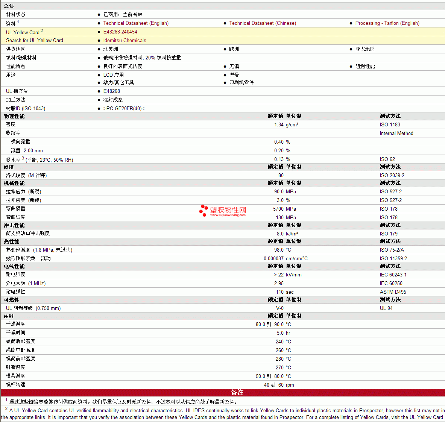445x422 pixels.
Task: Click the density value 1.34 g/cm³
Action: tap(286, 125)
